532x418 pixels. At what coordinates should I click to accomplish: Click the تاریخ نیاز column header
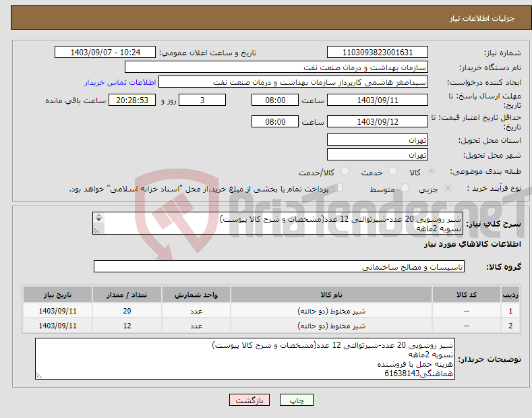point(58,295)
